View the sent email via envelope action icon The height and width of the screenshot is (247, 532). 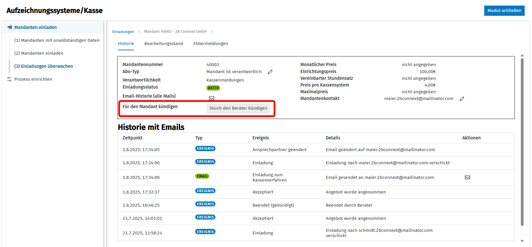(x=468, y=177)
